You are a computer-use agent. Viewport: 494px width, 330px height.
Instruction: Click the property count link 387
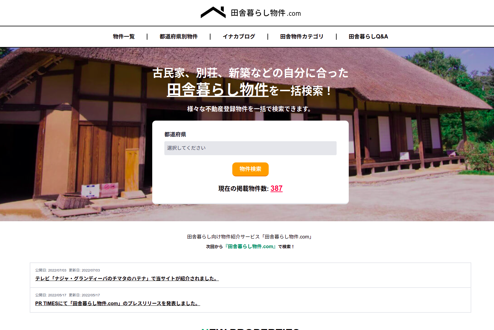(276, 188)
